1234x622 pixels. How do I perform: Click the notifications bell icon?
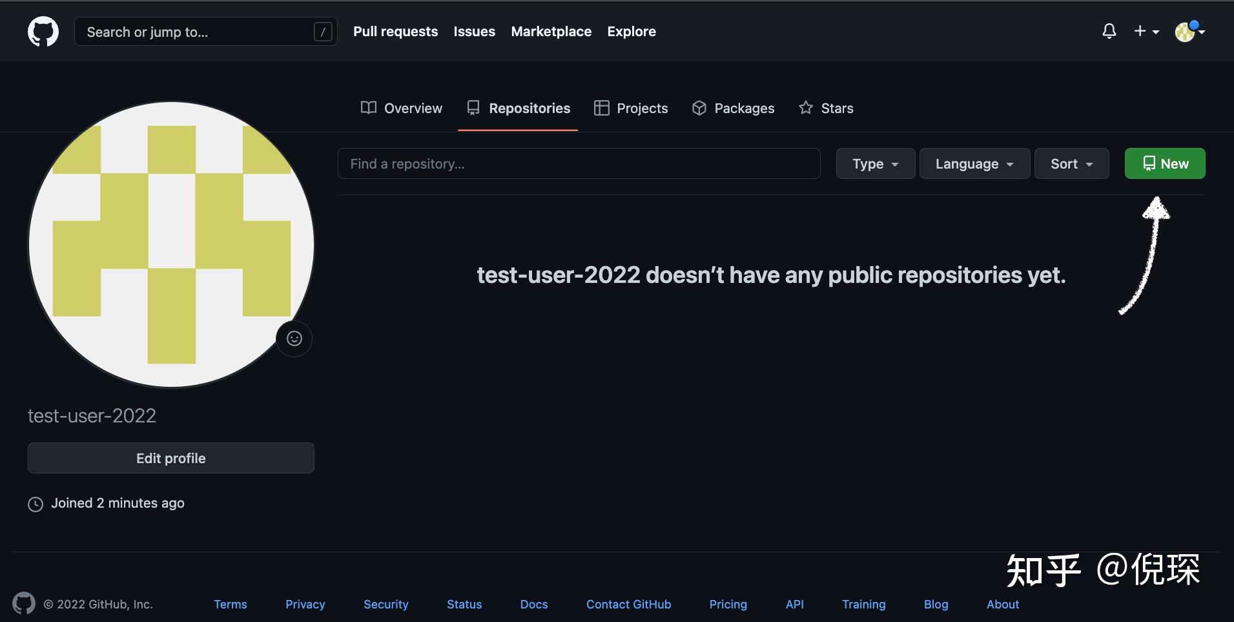[1109, 31]
